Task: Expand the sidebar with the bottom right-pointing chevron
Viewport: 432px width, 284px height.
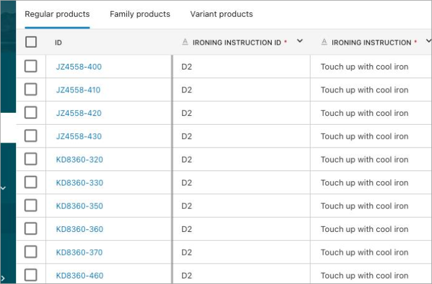Action: coord(3,277)
